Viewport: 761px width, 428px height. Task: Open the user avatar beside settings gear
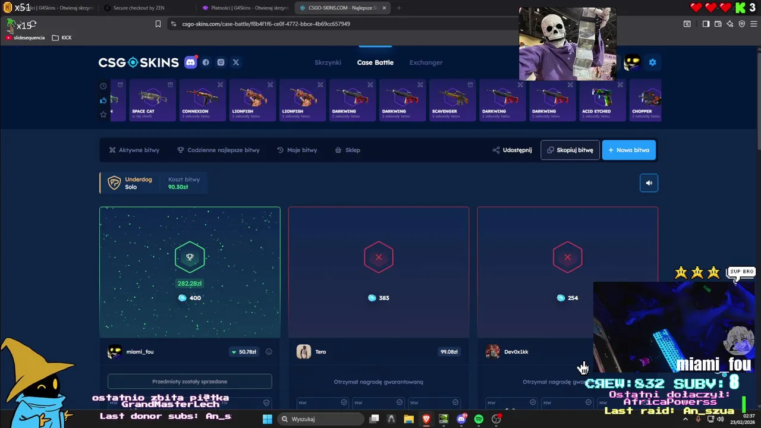(x=632, y=62)
